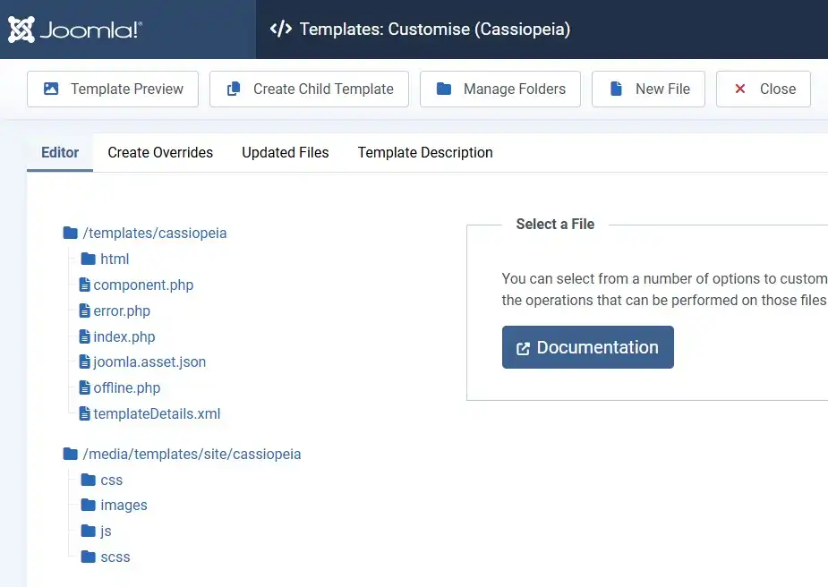Create a New File
Viewport: 828px width, 587px height.
tap(648, 89)
